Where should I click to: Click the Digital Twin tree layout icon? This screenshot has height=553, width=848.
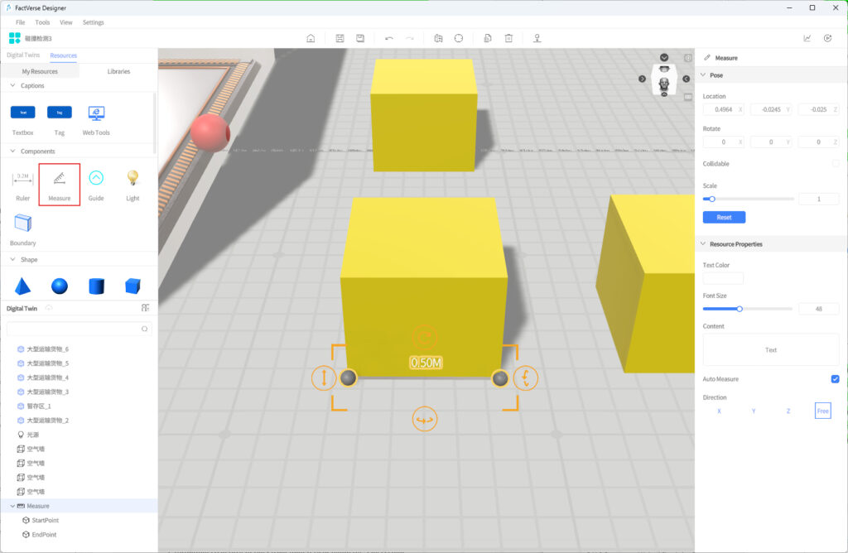point(145,308)
